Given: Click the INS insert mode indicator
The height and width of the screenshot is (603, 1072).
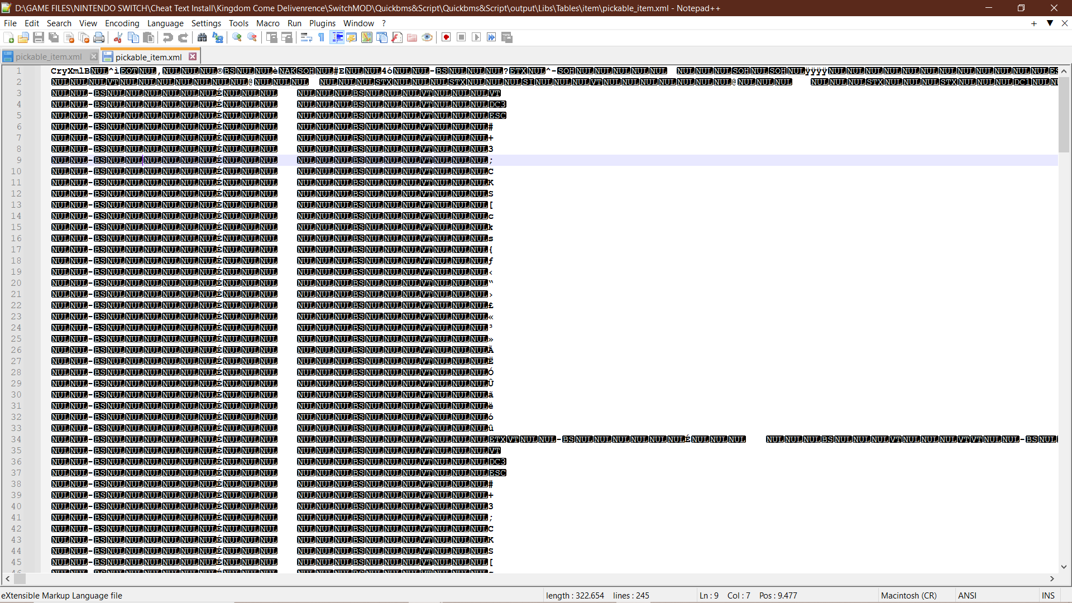Looking at the screenshot, I should point(1048,596).
